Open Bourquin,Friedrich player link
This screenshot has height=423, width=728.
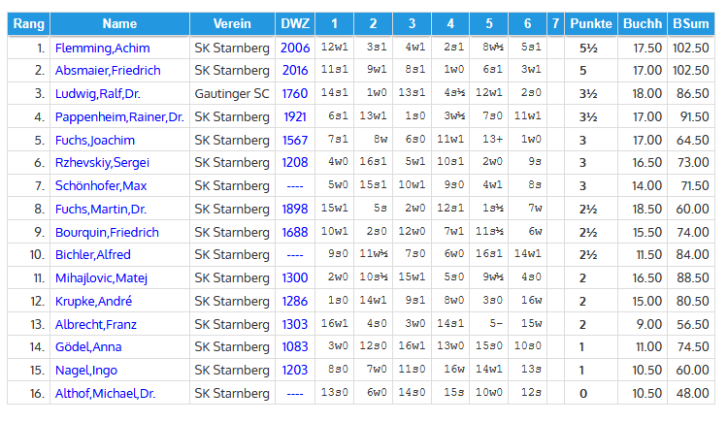tap(107, 232)
